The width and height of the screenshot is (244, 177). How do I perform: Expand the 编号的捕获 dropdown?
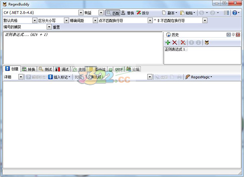coord(49,27)
